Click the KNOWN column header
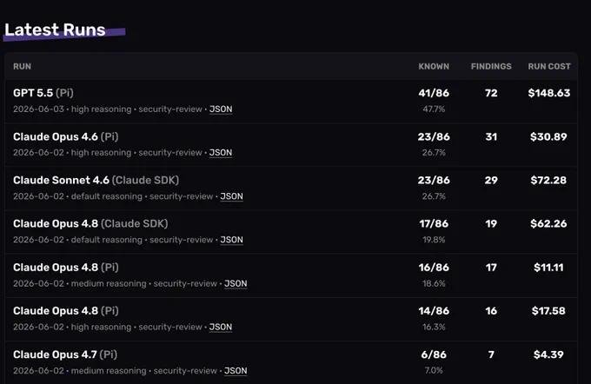This screenshot has width=591, height=384. click(x=434, y=66)
